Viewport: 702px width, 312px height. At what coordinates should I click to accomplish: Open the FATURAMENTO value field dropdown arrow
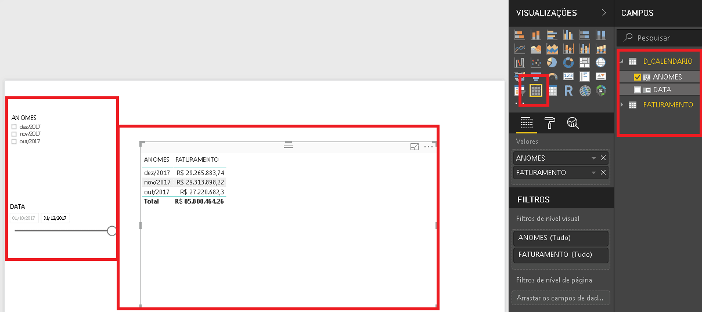coord(593,173)
